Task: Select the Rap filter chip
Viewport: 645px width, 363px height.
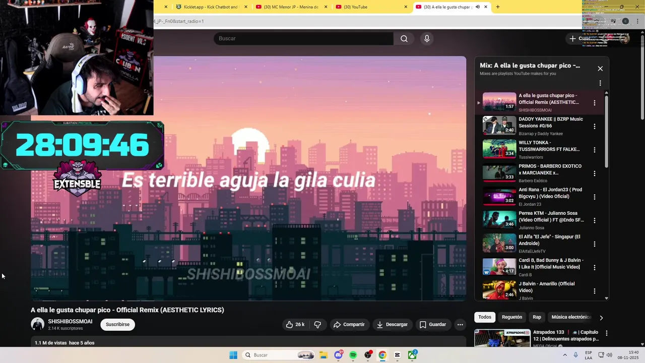Action: coord(537,317)
